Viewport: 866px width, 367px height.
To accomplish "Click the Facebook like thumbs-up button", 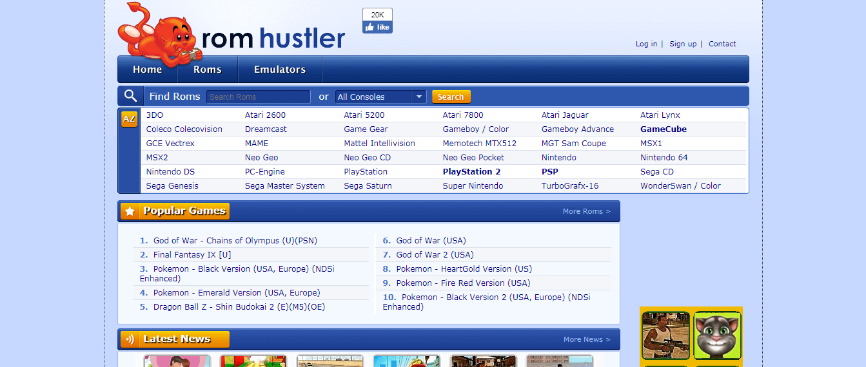I will coord(377,27).
